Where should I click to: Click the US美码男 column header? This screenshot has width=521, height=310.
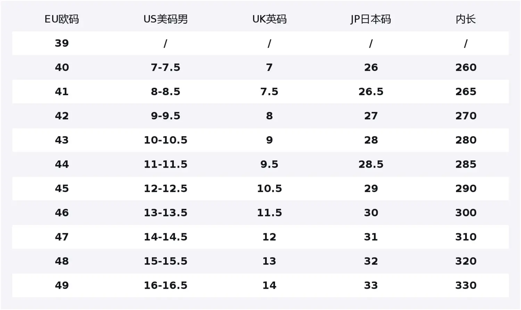pos(165,19)
